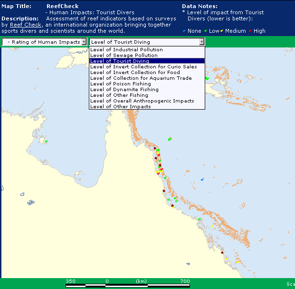Viewport: 295px width, 289px height.
Task: Open the Reef Check link in description
Action: [25, 25]
